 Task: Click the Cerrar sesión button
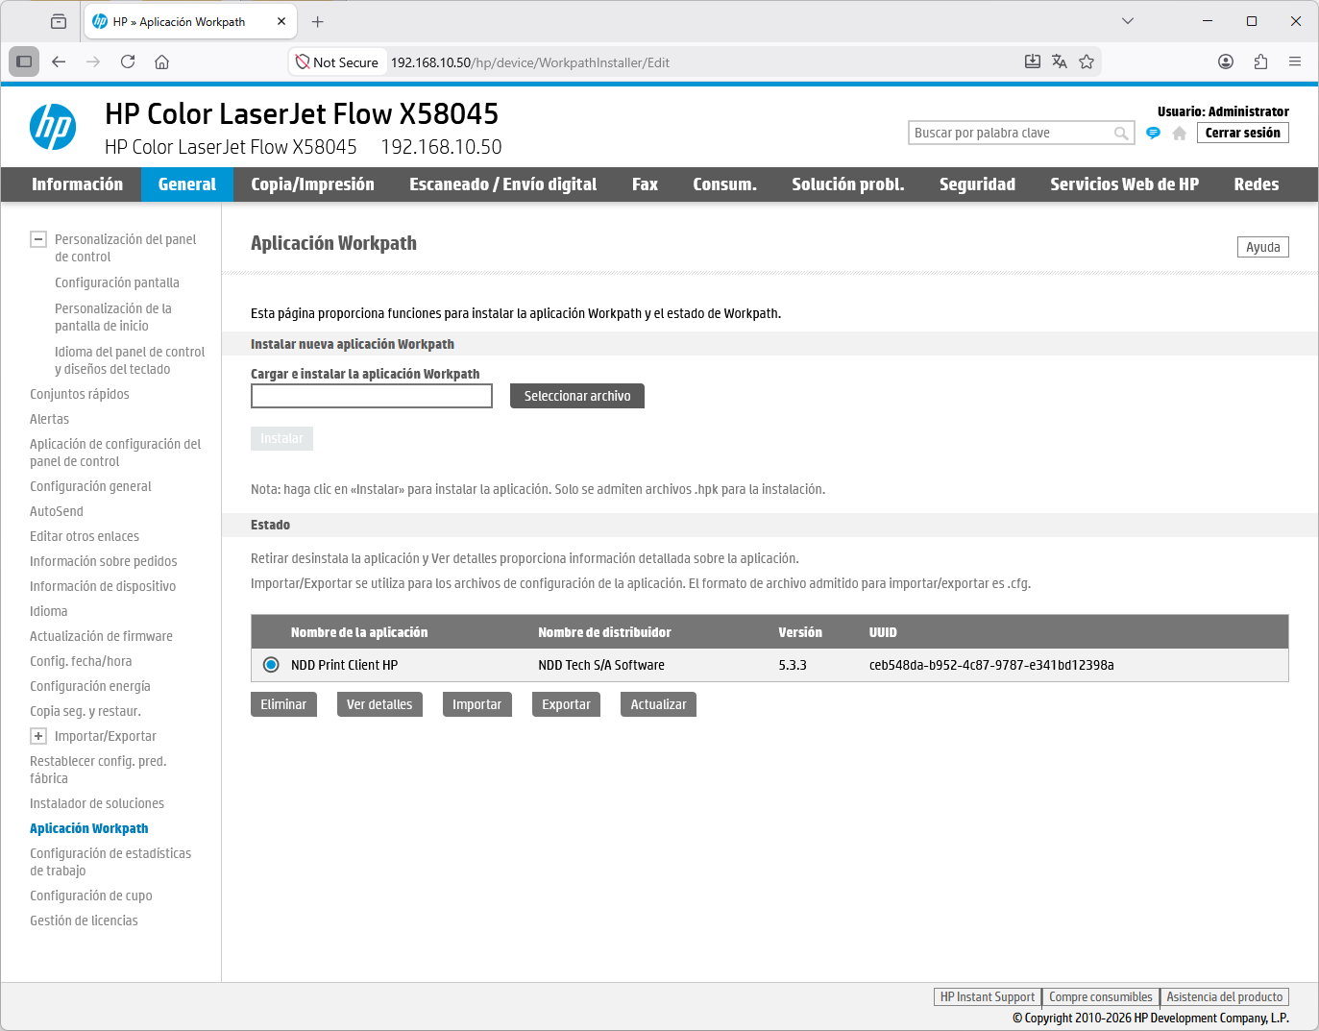1243,133
